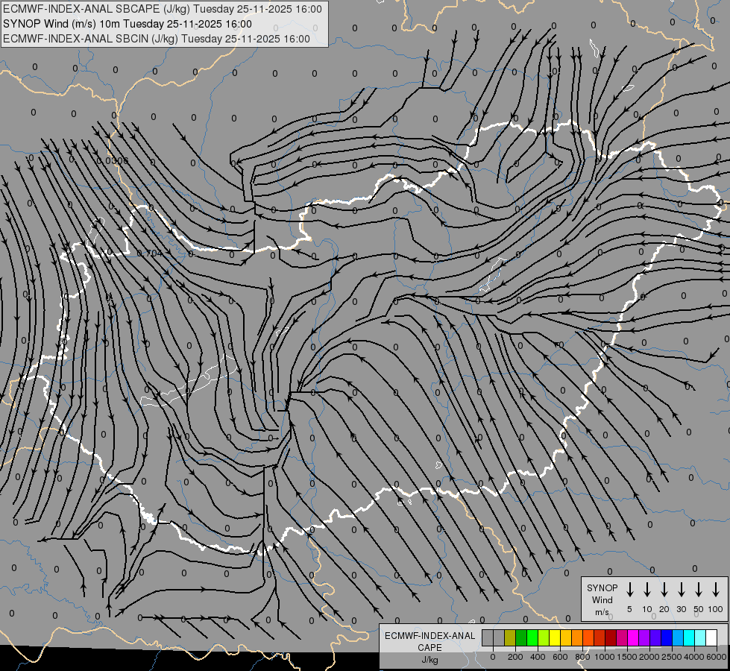Click the 100 m/s wind speed label
The image size is (730, 671).
(x=716, y=609)
